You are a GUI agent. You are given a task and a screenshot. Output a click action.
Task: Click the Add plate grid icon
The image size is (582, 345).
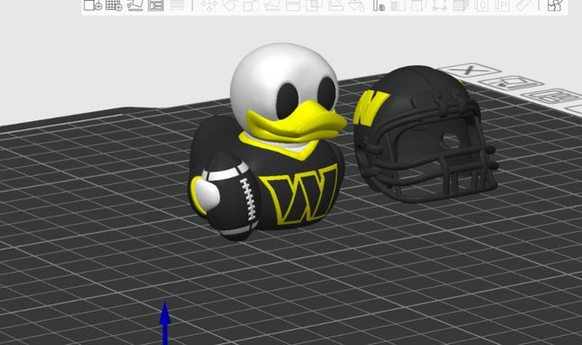[x=114, y=5]
